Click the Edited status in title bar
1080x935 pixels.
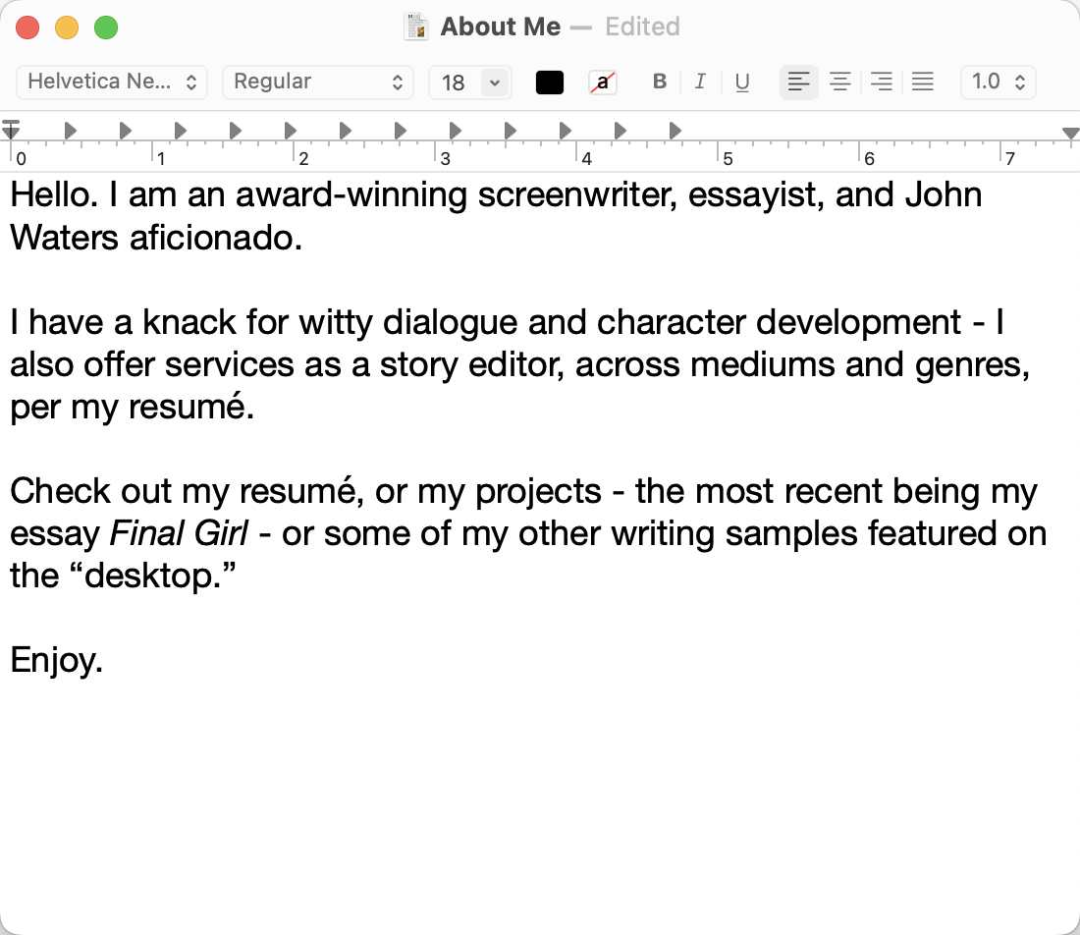coord(642,27)
